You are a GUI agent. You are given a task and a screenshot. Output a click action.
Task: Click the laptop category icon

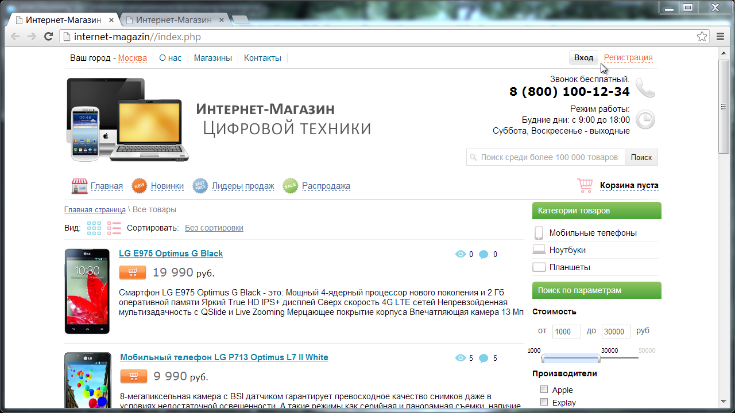tap(539, 250)
